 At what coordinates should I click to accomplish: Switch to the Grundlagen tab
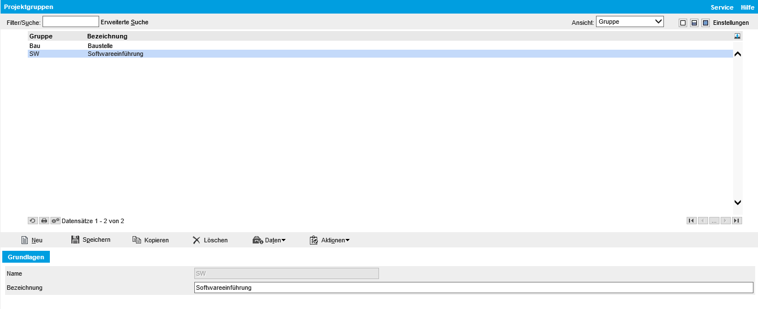(x=26, y=257)
